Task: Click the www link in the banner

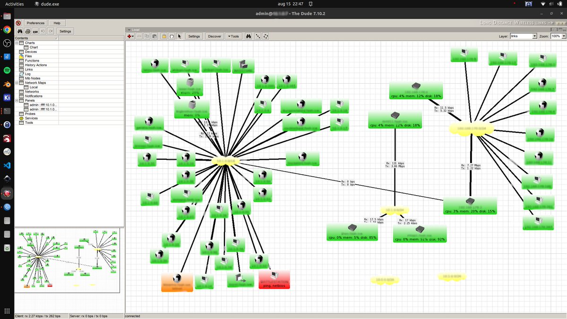Action: click(560, 23)
